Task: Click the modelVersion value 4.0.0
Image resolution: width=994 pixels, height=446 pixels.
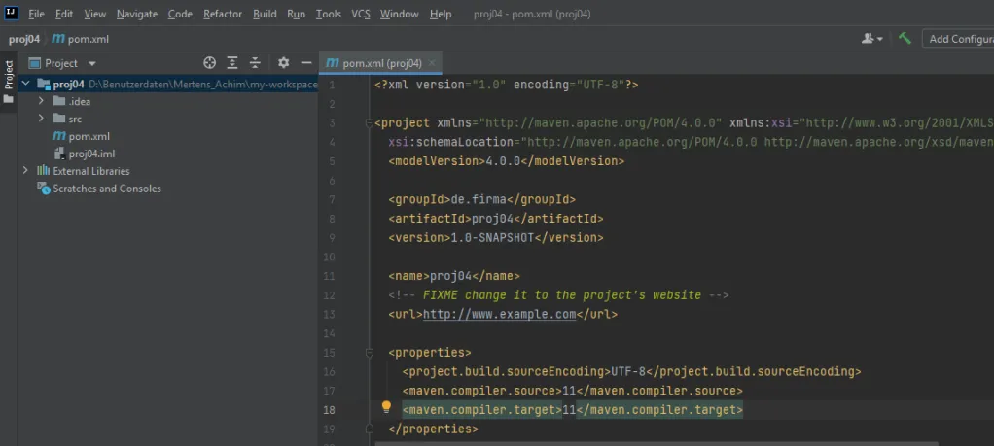Action: pos(503,161)
